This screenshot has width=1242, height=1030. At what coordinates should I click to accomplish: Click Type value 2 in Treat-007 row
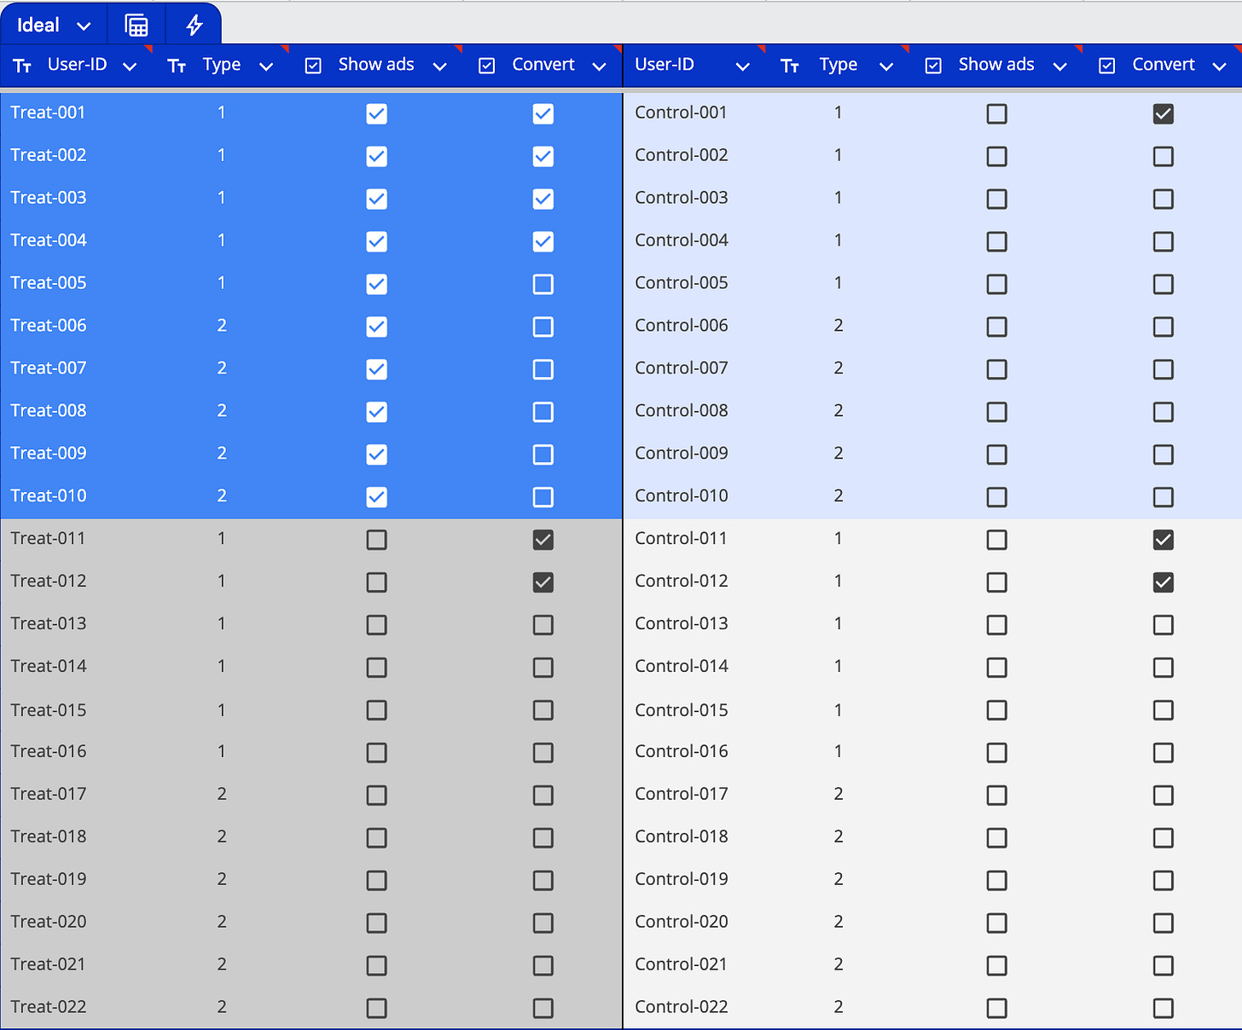pos(222,368)
